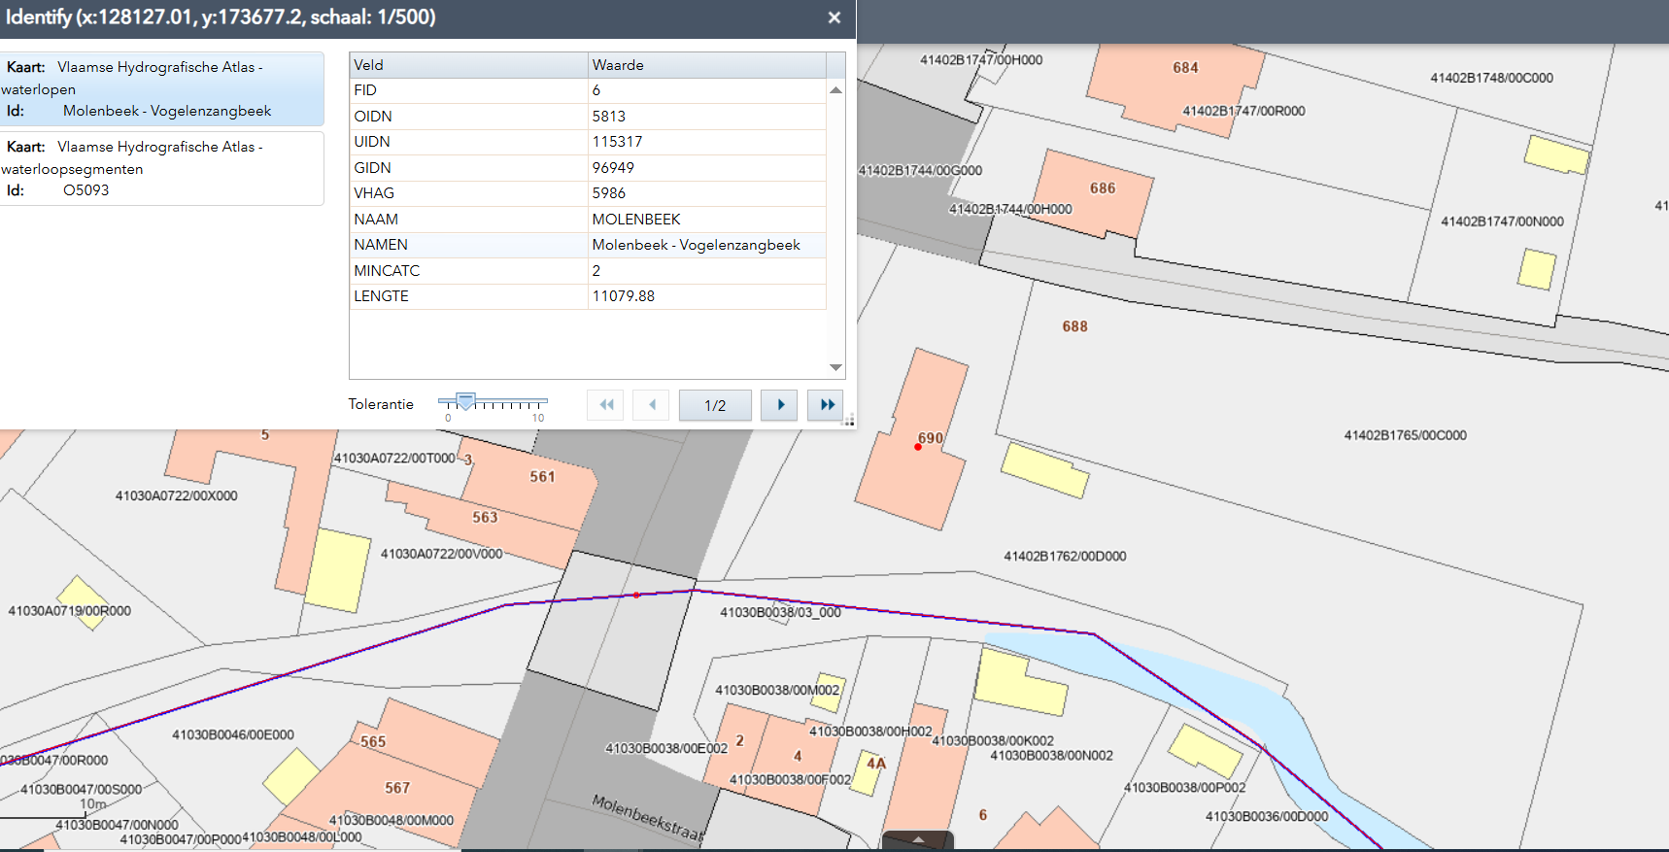
Task: Go to the next identify result
Action: tap(779, 405)
